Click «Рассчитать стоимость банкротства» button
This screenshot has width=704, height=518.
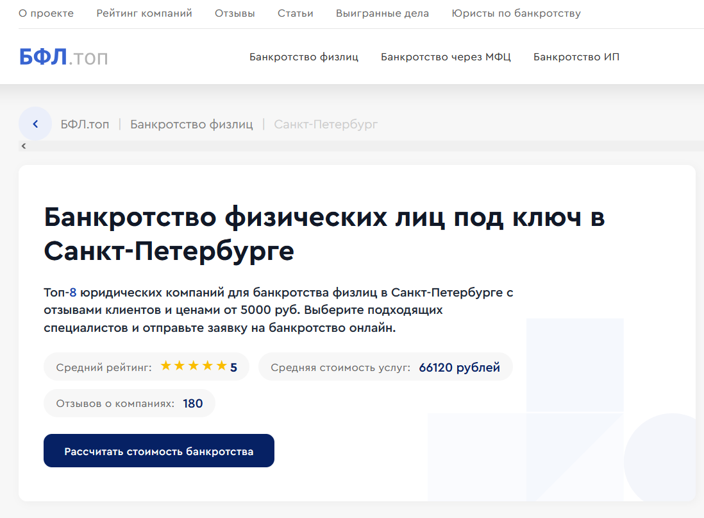pyautogui.click(x=159, y=451)
